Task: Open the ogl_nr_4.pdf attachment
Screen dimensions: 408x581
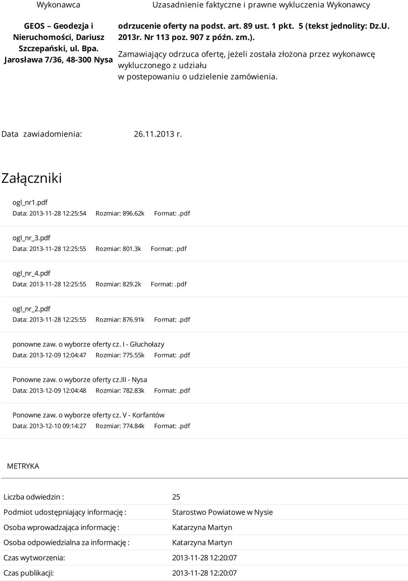Action: click(31, 273)
